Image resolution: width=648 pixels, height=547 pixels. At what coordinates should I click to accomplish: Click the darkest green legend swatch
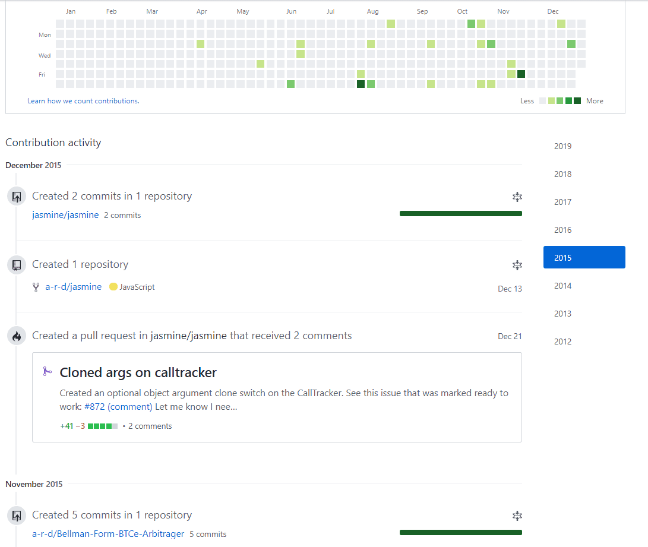pos(577,101)
